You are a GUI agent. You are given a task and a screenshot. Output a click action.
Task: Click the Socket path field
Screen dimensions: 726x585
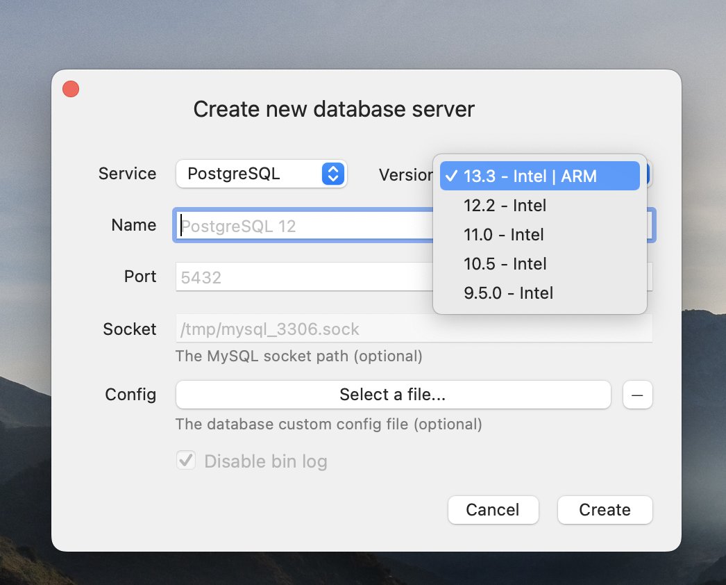pos(414,329)
